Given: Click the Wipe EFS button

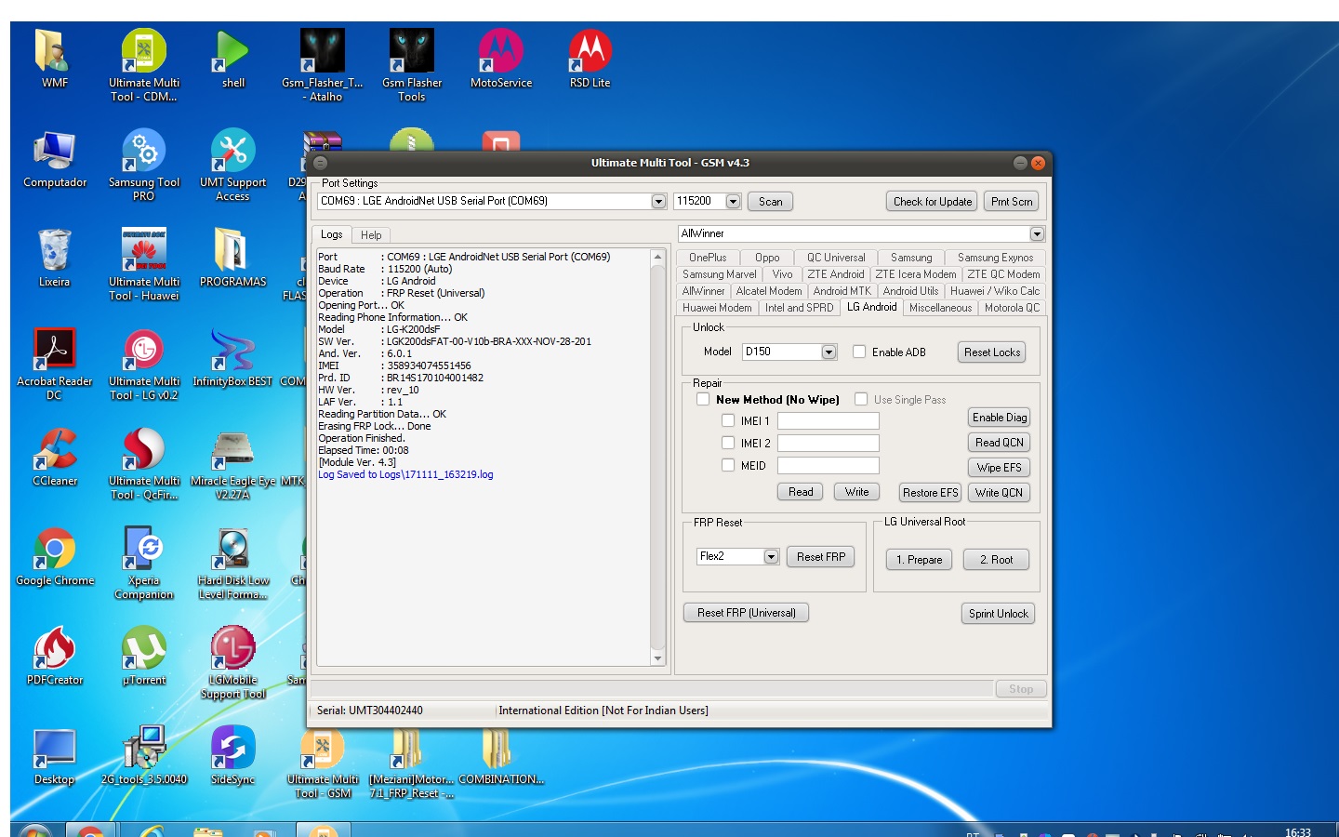Looking at the screenshot, I should [999, 467].
